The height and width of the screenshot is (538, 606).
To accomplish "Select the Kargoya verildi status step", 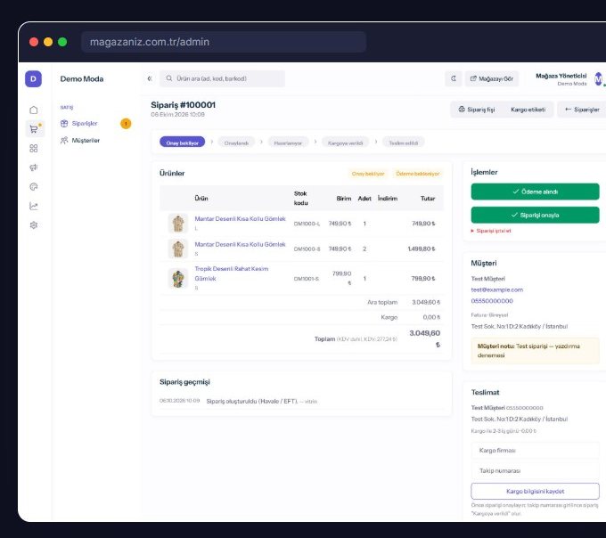I will [345, 143].
